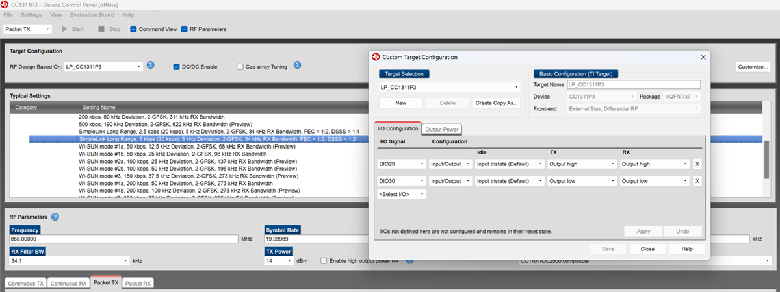Click the Create Copy As button
This screenshot has height=292, width=780.
pyautogui.click(x=497, y=103)
